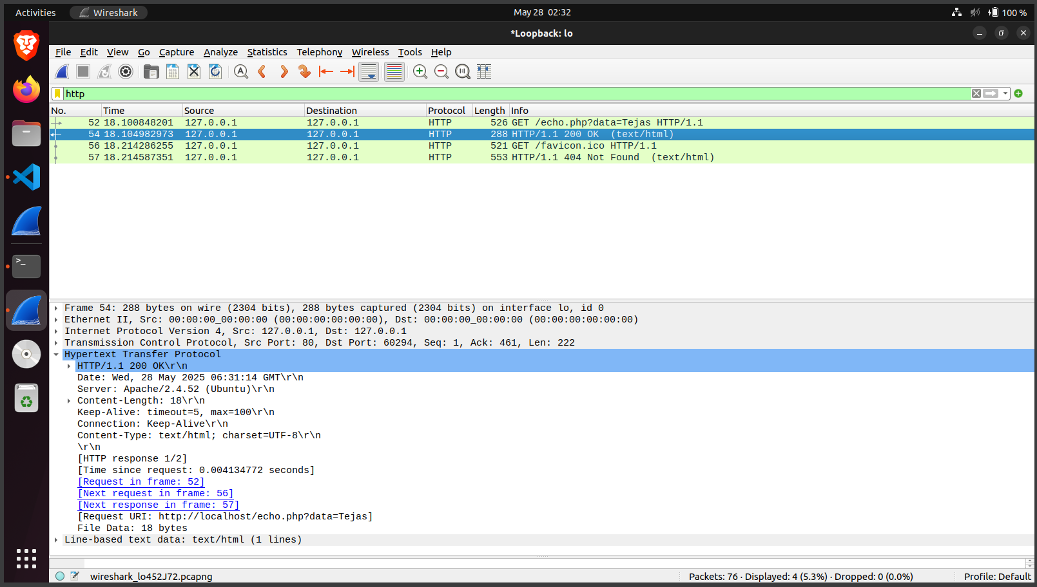The width and height of the screenshot is (1037, 587).
Task: Open the recent display filters dropdown
Action: click(x=1005, y=93)
